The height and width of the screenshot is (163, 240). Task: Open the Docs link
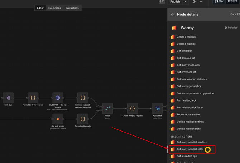pos(235,14)
